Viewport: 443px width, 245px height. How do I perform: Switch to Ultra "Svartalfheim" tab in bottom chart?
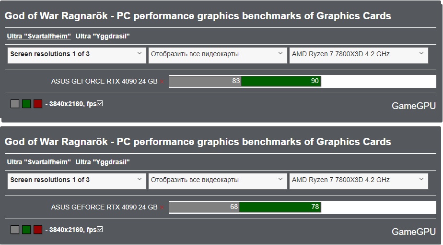(x=39, y=162)
